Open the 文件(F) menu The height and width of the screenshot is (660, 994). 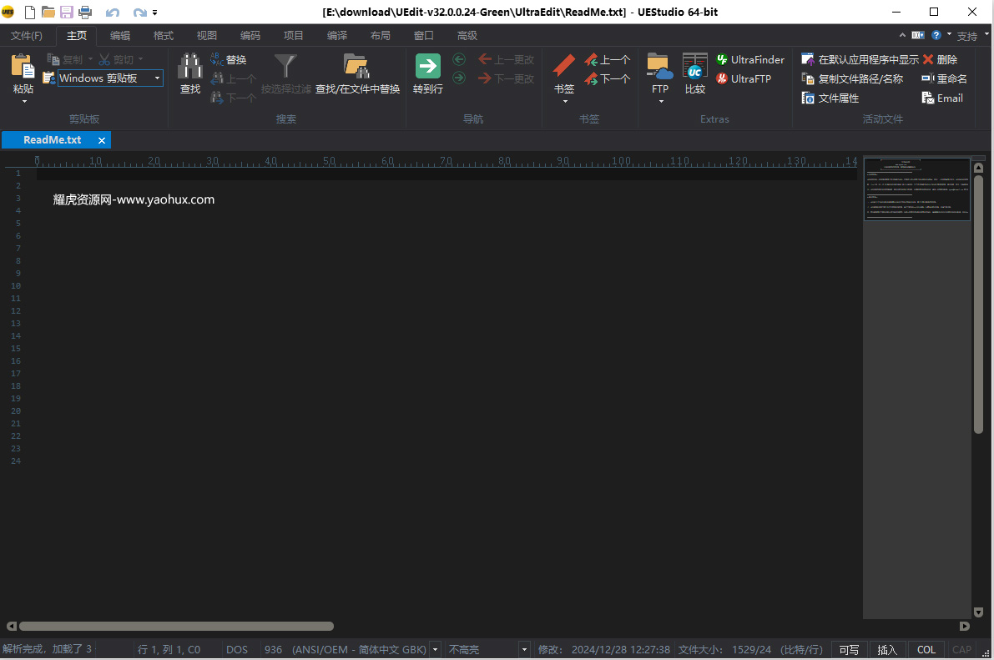pos(27,35)
